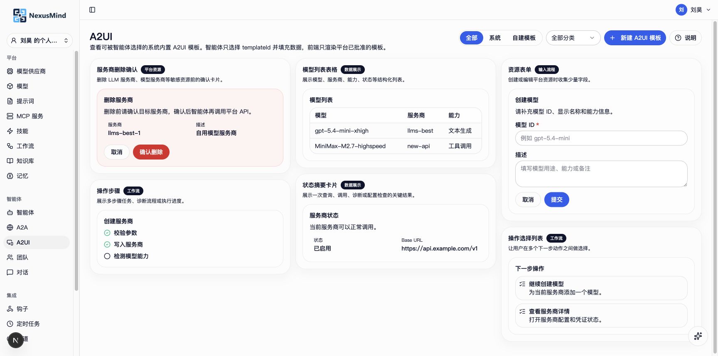Click the 提示词 document icon

pos(10,101)
